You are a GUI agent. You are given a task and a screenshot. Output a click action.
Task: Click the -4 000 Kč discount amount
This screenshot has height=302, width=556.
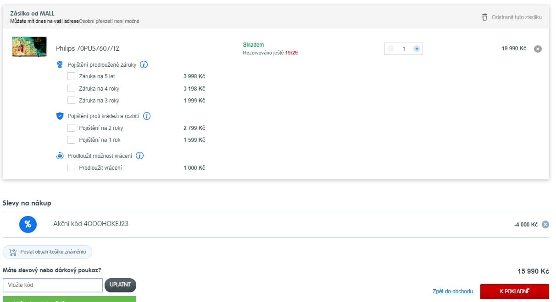tap(526, 225)
